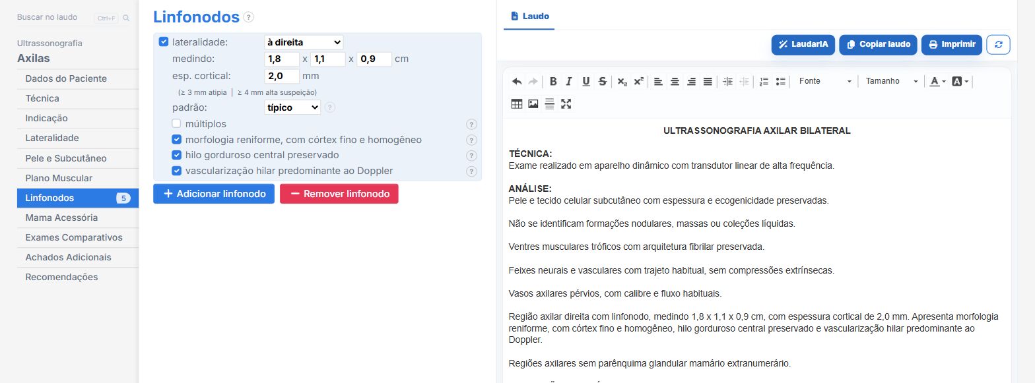Click the LaudarIA button
Viewport: 1035px width, 383px height.
click(803, 44)
